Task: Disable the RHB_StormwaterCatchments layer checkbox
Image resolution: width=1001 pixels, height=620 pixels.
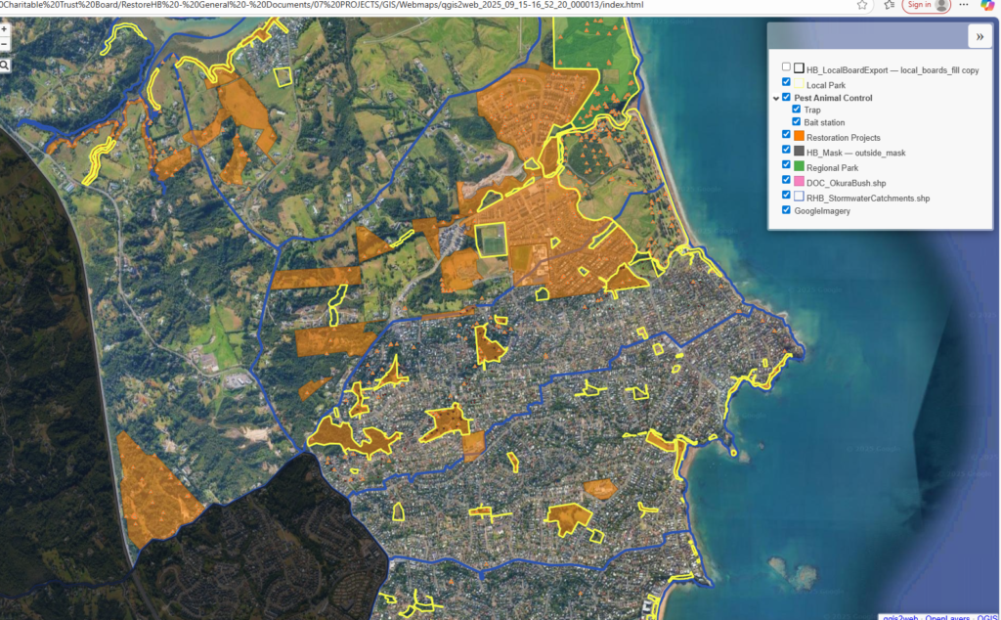Action: (786, 195)
